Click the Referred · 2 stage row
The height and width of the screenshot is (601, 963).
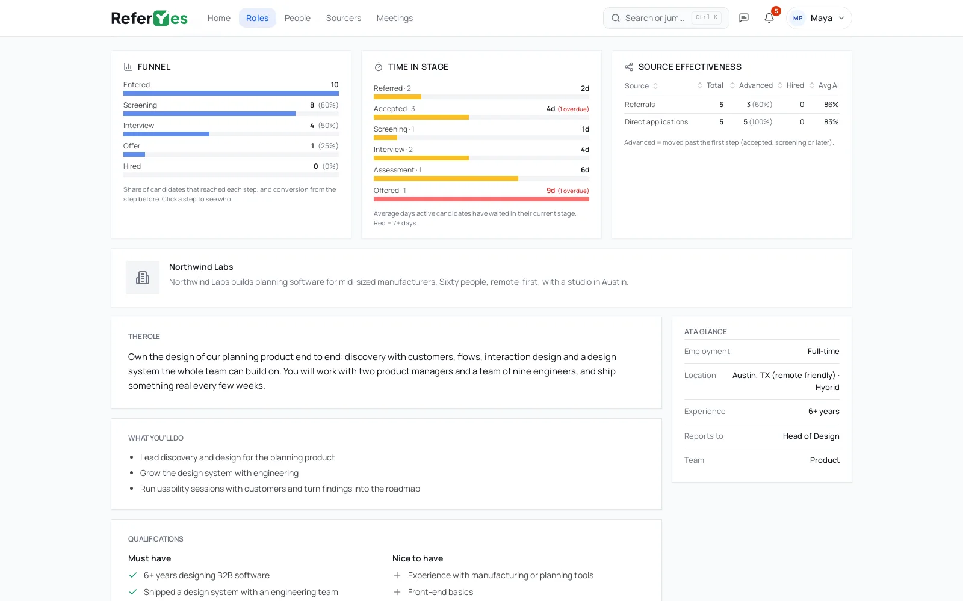(x=482, y=92)
